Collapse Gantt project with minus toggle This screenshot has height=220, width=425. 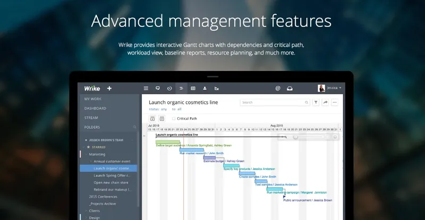(x=144, y=136)
